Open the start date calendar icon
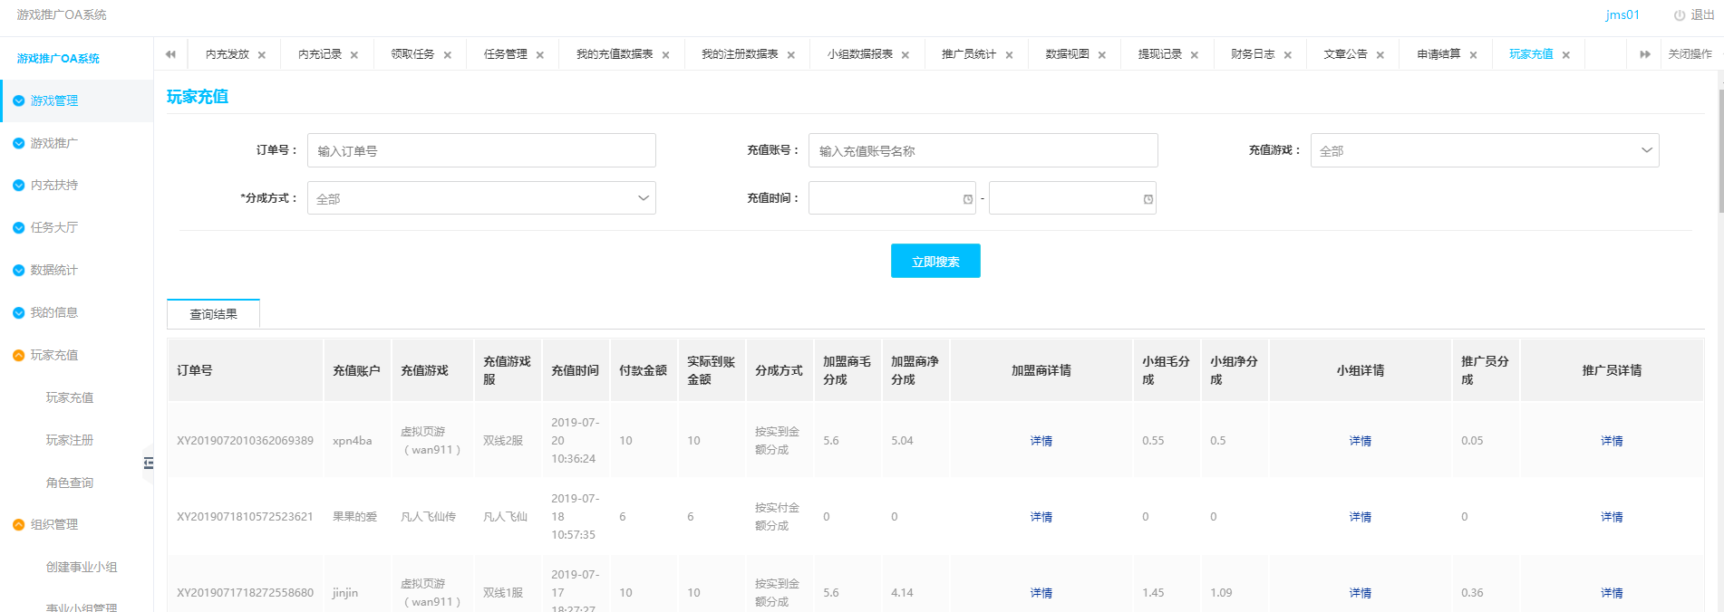1724x612 pixels. 967,199
